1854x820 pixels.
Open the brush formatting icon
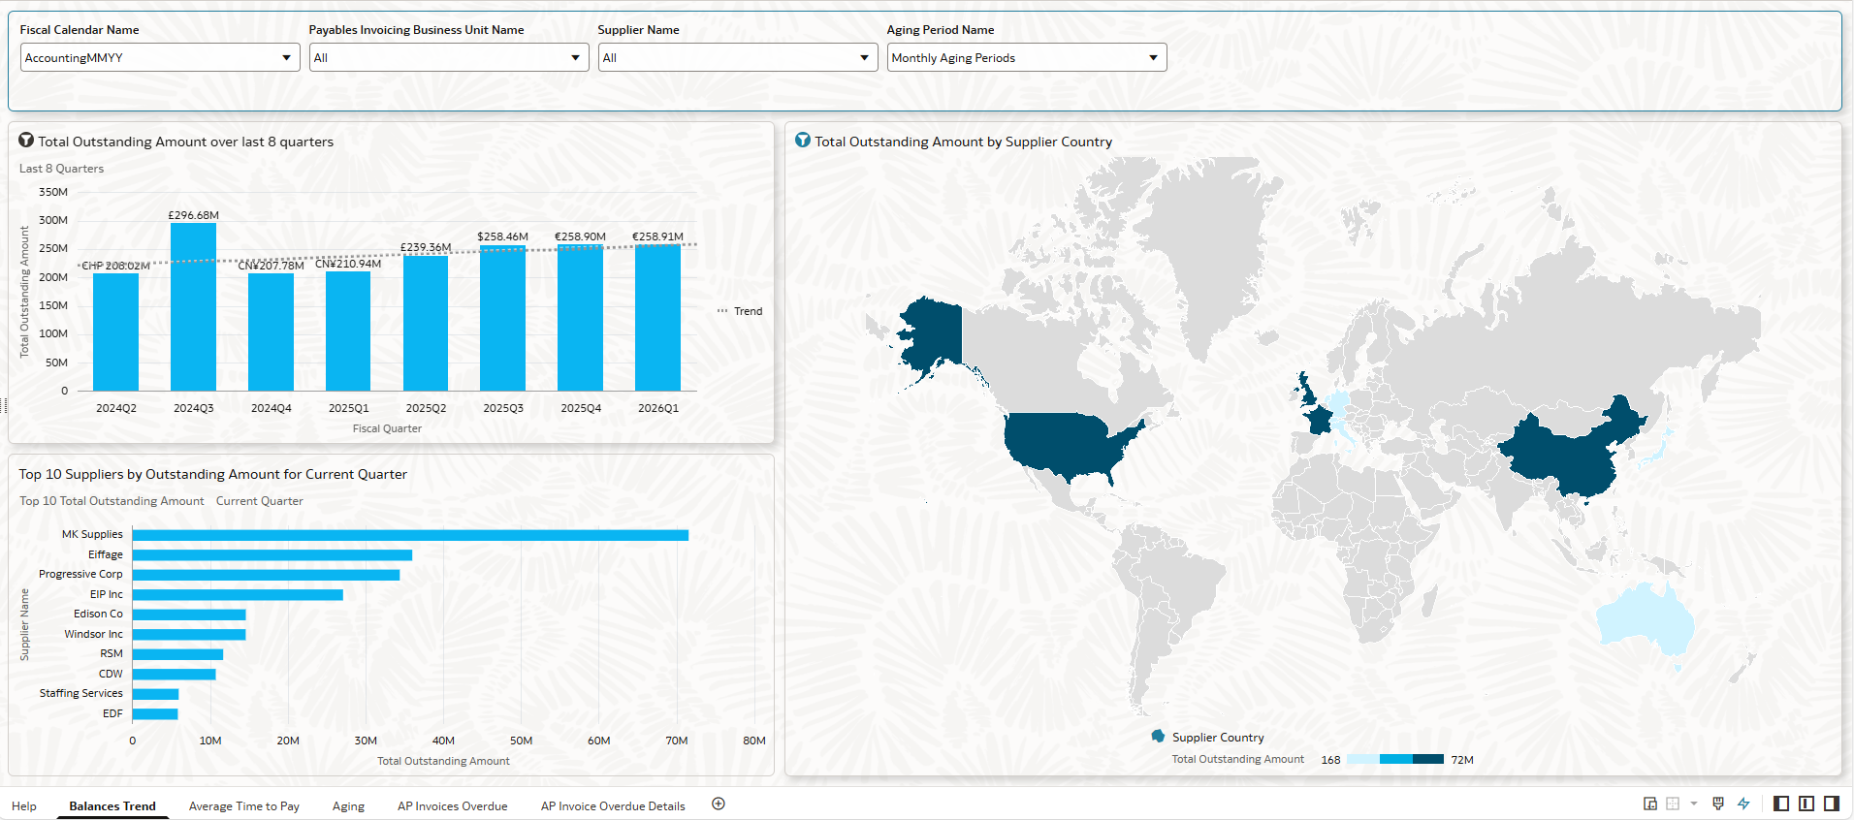click(x=1718, y=804)
